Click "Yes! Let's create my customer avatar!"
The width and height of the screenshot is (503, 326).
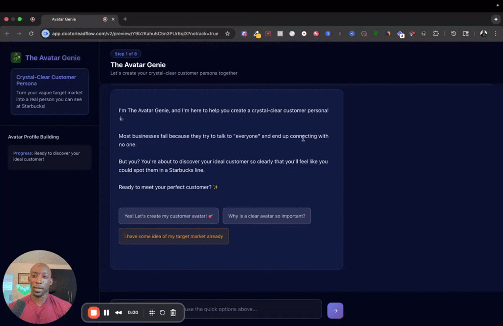point(168,216)
